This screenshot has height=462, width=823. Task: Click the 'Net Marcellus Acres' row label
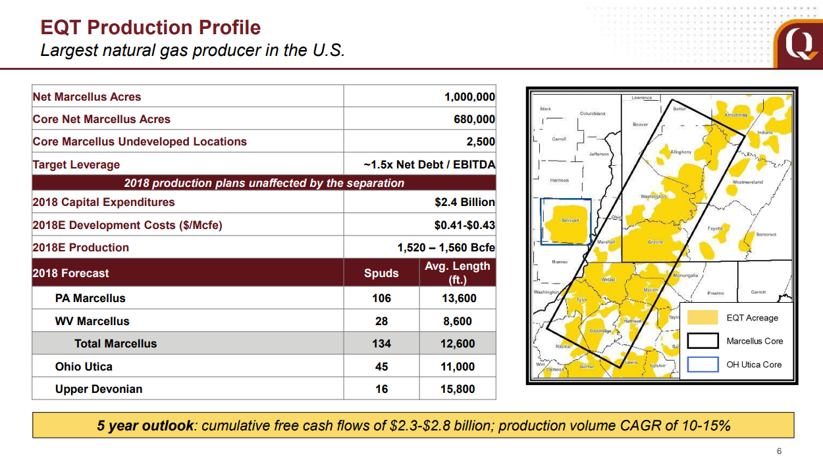[x=87, y=97]
